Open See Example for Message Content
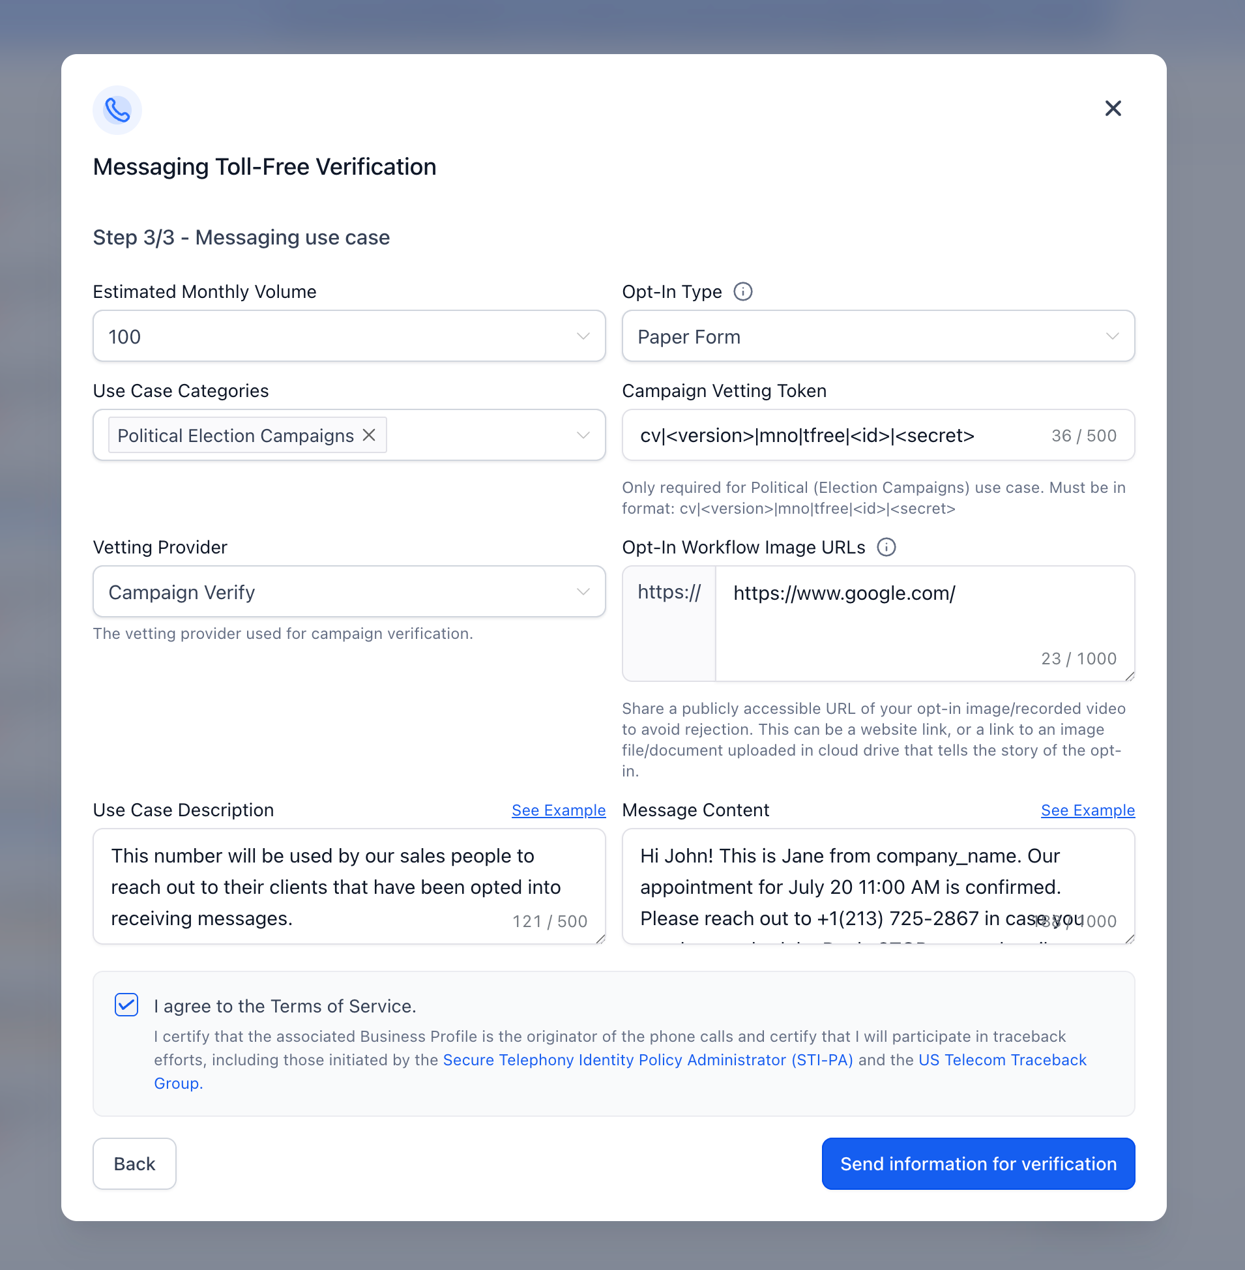This screenshot has width=1245, height=1270. [x=1087, y=810]
